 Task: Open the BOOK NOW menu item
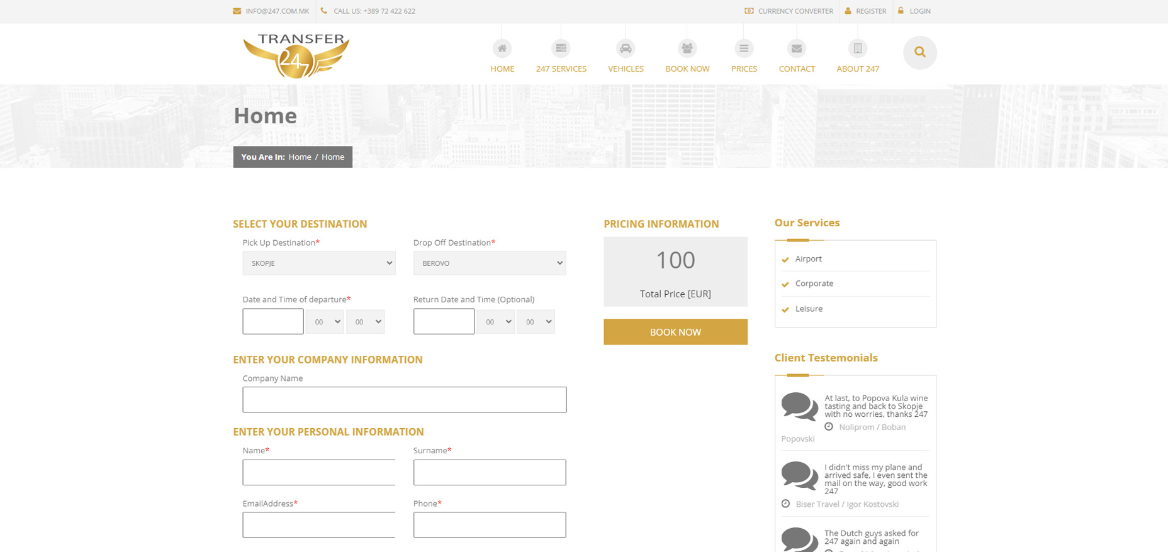687,69
